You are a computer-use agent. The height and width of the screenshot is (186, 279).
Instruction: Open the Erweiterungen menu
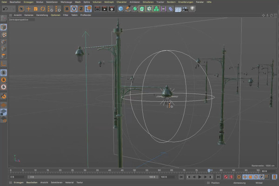pos(186,2)
